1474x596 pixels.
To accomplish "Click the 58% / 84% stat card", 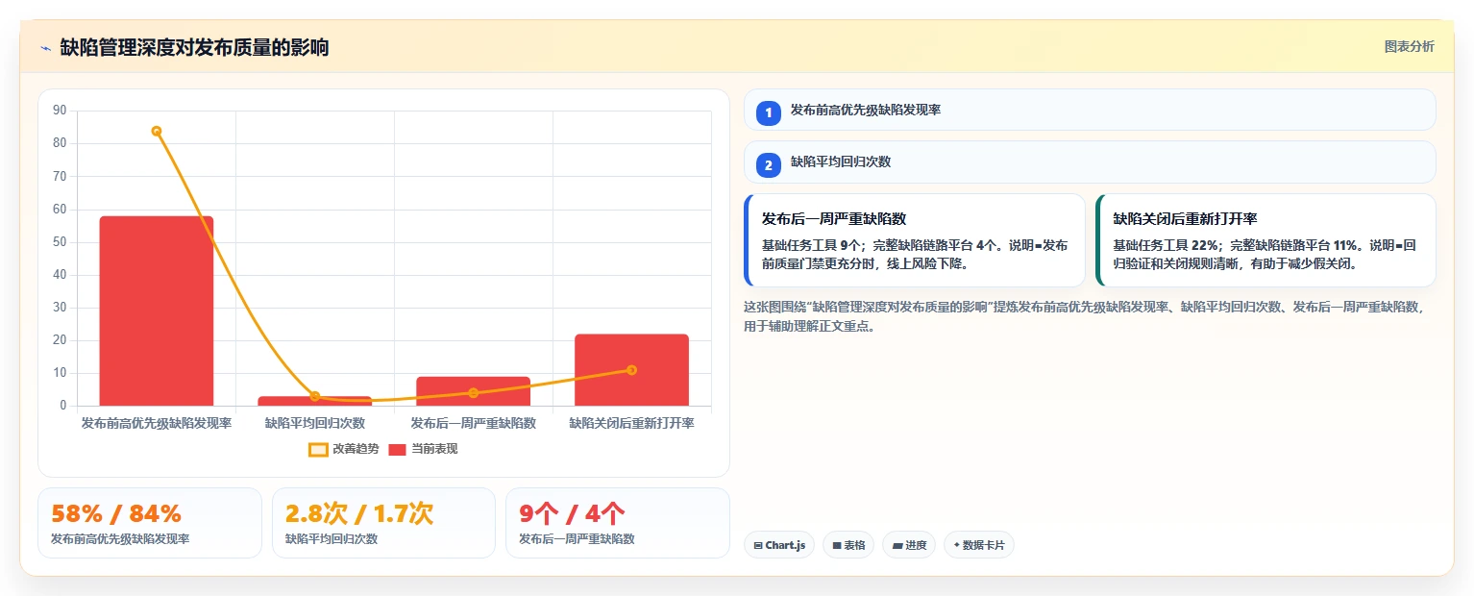I will 150,523.
